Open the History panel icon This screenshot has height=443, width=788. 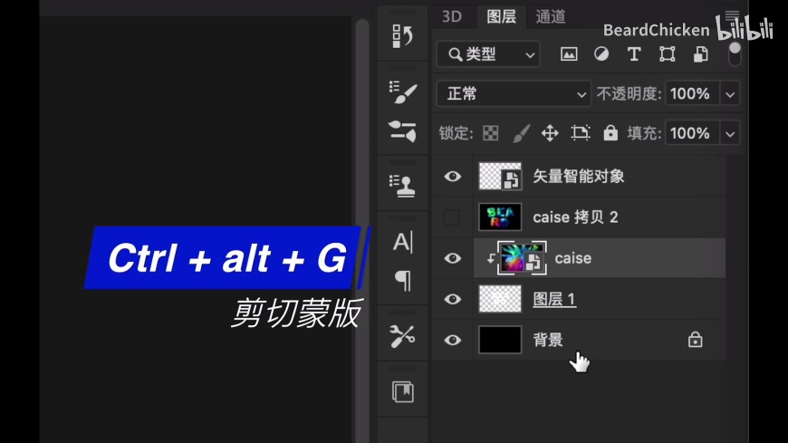pyautogui.click(x=402, y=36)
